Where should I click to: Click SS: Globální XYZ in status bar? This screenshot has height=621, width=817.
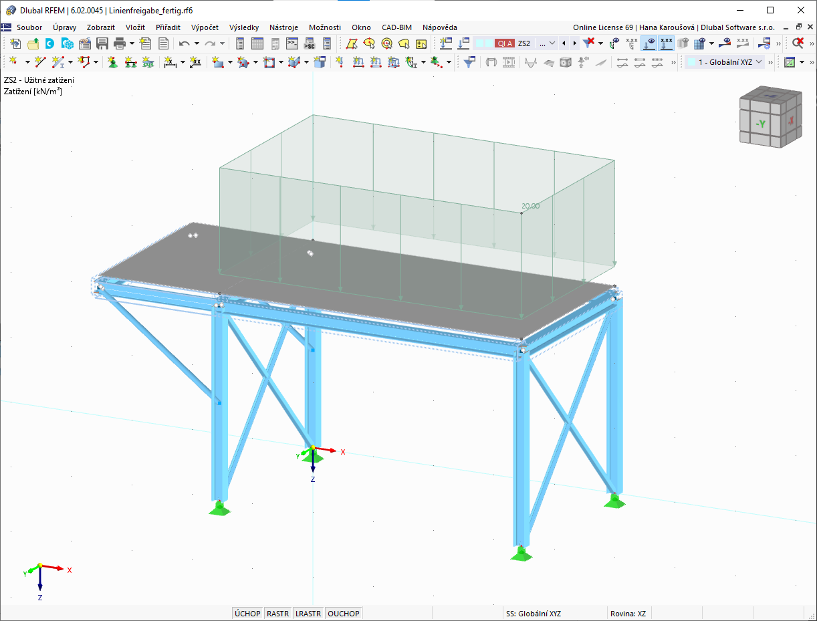click(x=534, y=614)
